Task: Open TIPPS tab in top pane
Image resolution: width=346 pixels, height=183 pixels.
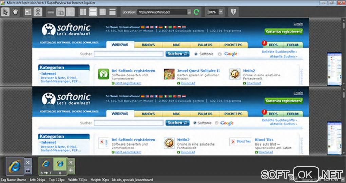Action: point(273,45)
